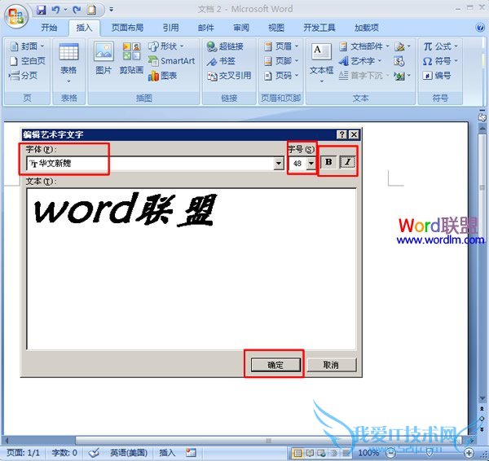The width and height of the screenshot is (489, 461).
Task: Switch to View (视图) tab
Action: (276, 28)
